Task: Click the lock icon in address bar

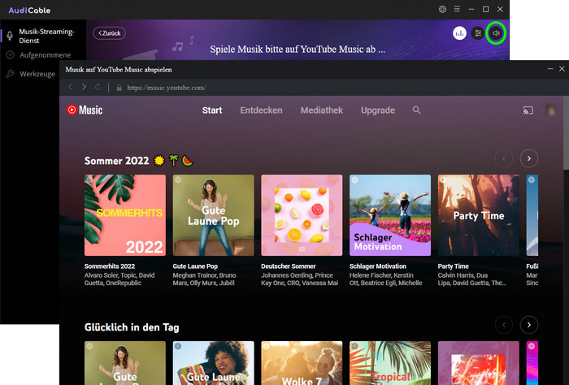Action: click(119, 88)
